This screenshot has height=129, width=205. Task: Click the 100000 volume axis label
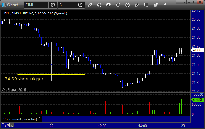pos(197,94)
